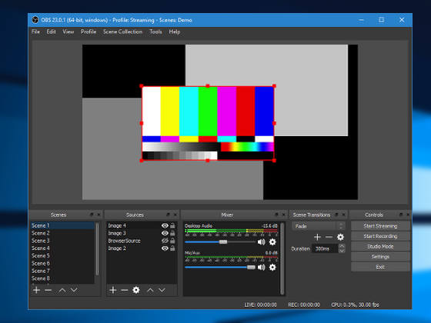The width and height of the screenshot is (431, 323).
Task: Open transition properties gear icon
Action: [x=340, y=237]
